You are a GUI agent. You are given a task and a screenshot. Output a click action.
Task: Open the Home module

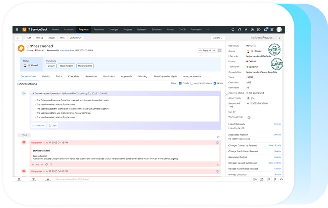click(x=55, y=30)
